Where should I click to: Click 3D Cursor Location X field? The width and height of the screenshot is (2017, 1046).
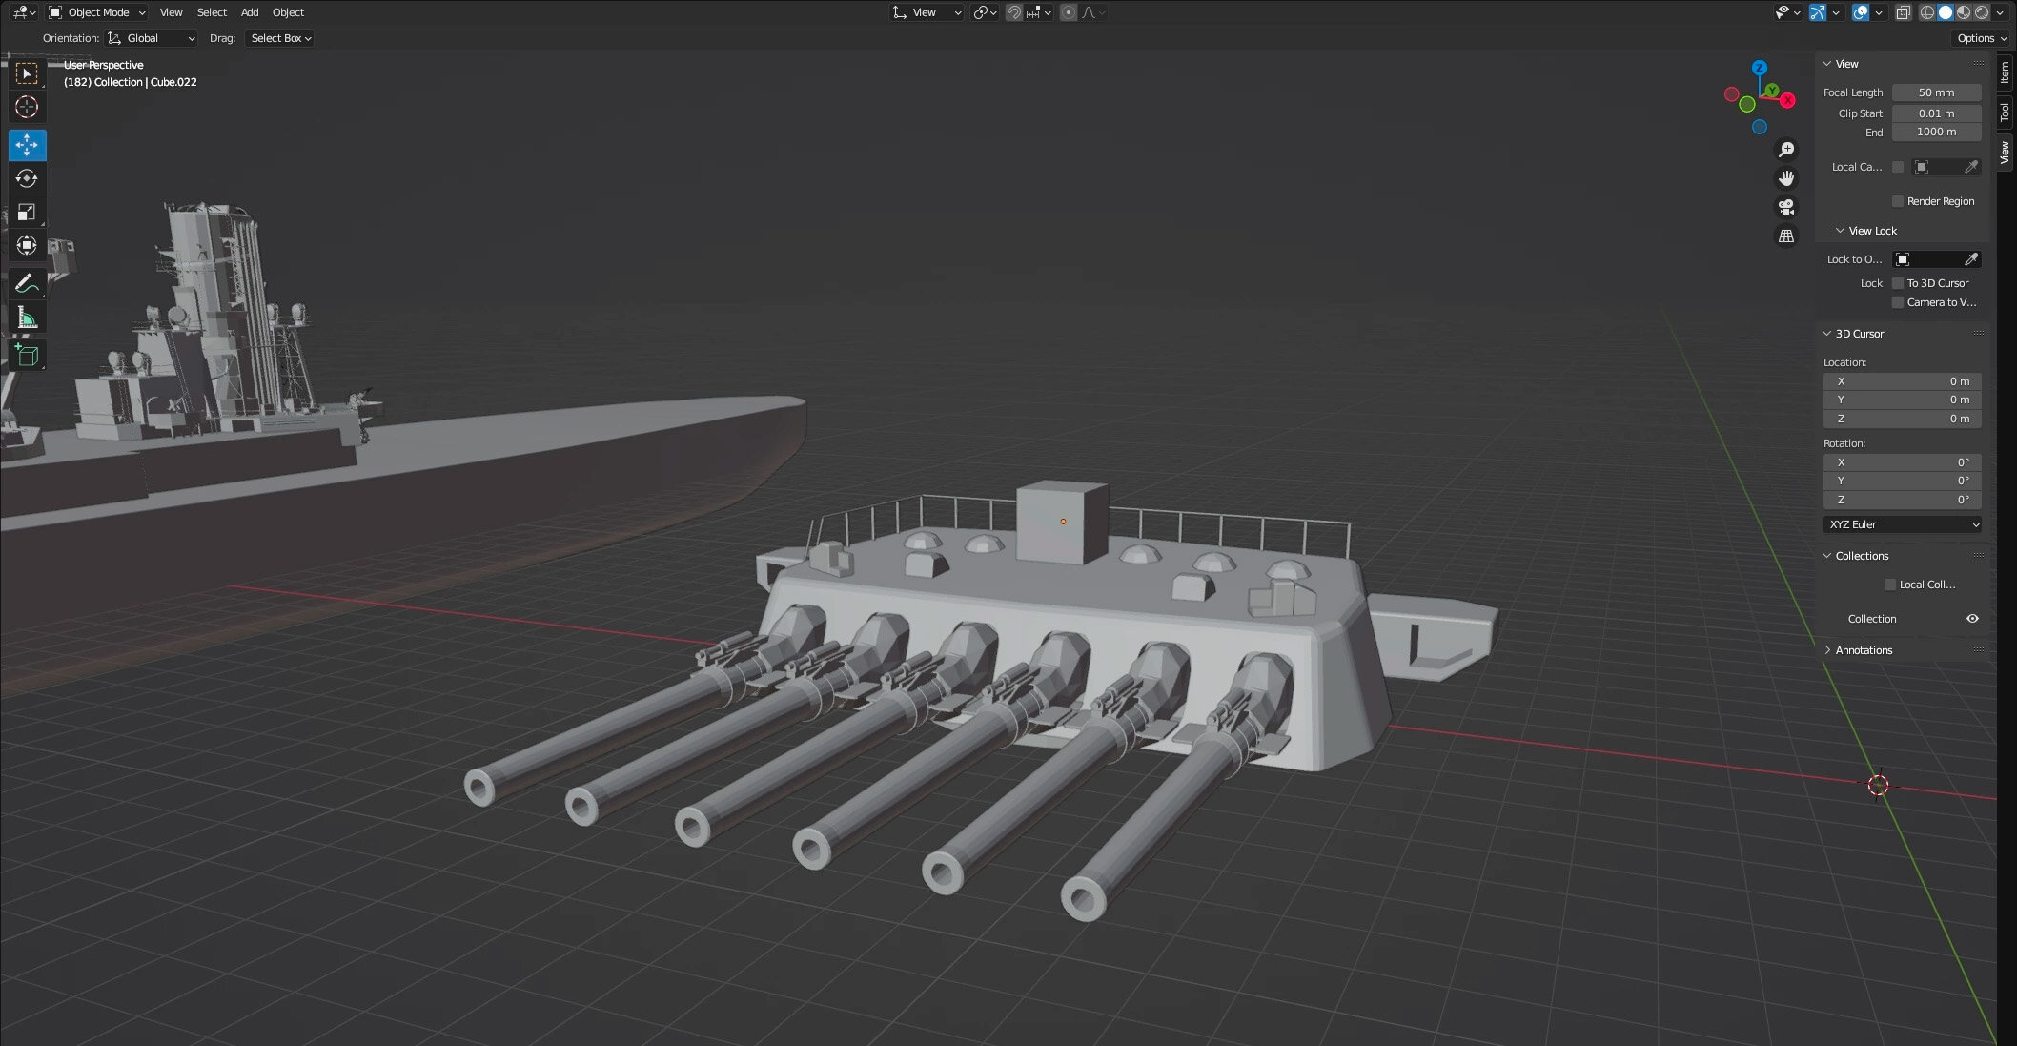point(1903,381)
